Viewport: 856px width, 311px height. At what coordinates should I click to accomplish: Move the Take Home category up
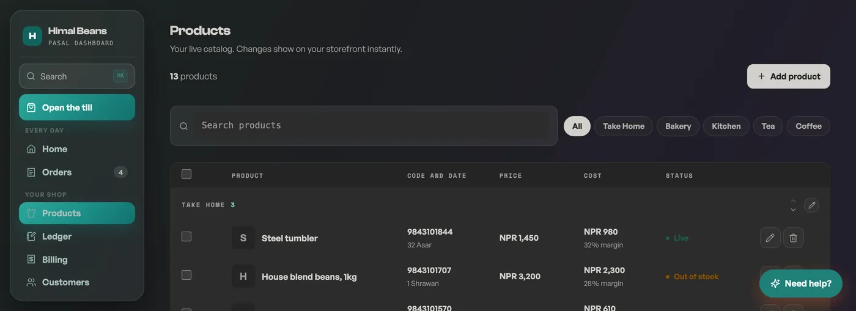(793, 200)
